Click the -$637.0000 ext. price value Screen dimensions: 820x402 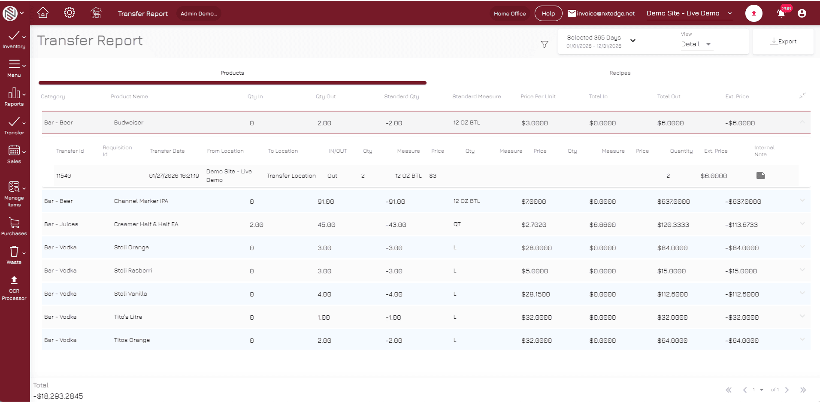(x=743, y=201)
